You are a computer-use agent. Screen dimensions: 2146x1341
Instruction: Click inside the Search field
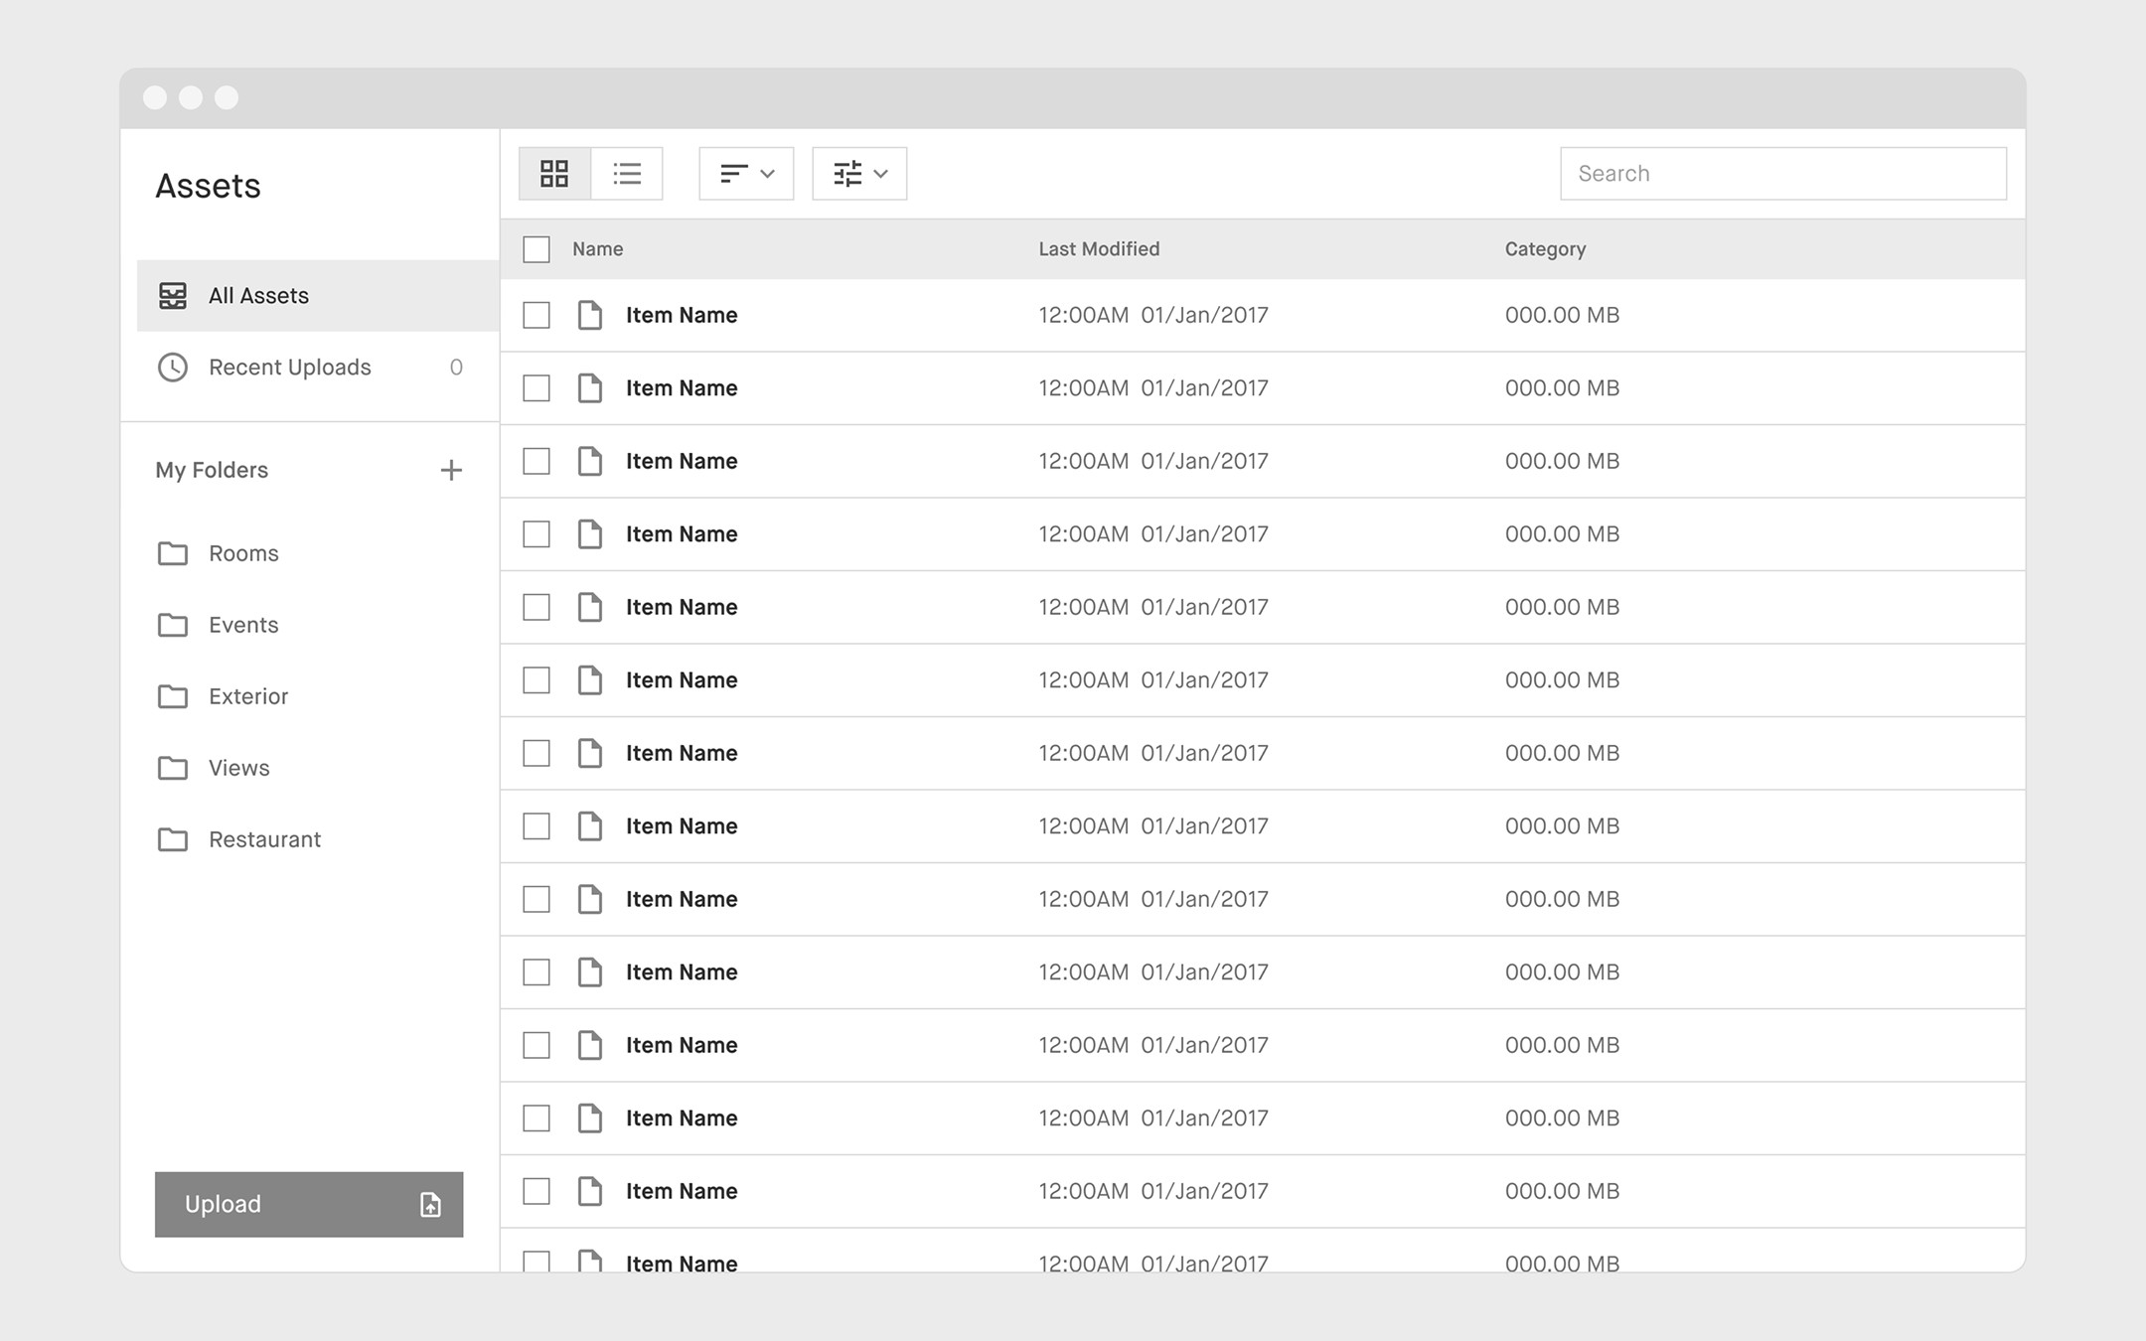pos(1781,173)
